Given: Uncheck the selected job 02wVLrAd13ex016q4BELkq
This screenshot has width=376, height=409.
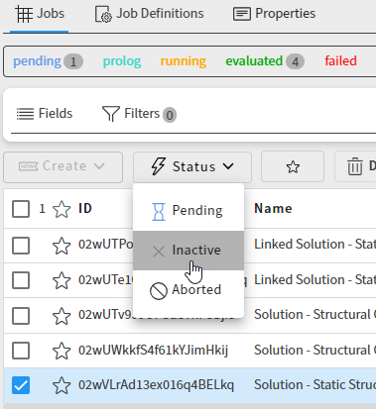Looking at the screenshot, I should [x=21, y=385].
